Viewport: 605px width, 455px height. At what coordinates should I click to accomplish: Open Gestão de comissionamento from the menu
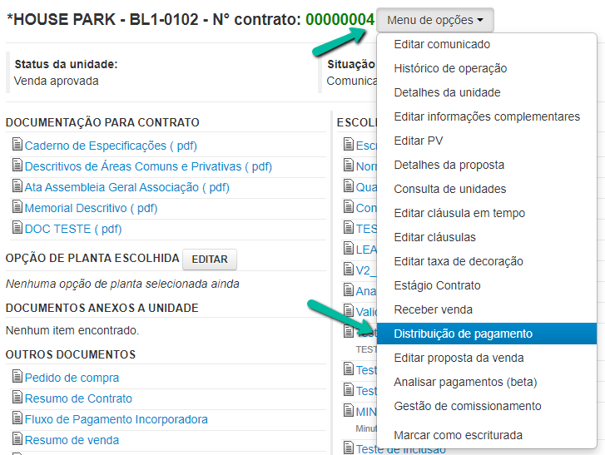[x=467, y=406]
